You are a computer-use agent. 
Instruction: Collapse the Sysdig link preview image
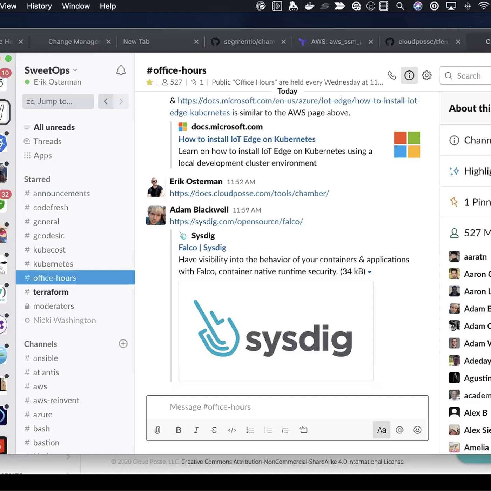(x=370, y=272)
